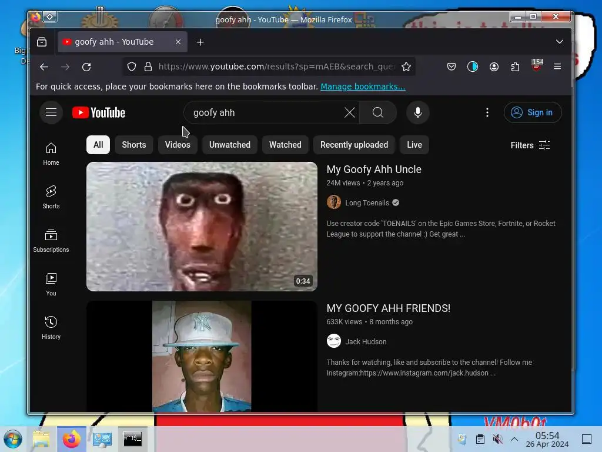Save page to Pocket
Image resolution: width=602 pixels, height=452 pixels.
click(451, 67)
